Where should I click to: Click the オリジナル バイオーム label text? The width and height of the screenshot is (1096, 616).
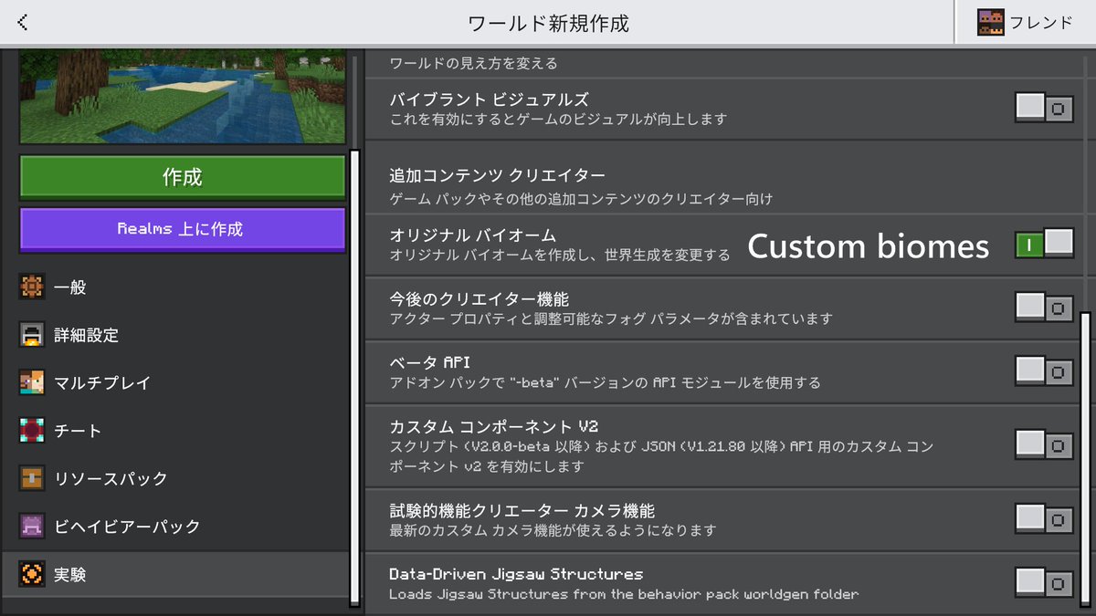pyautogui.click(x=473, y=235)
